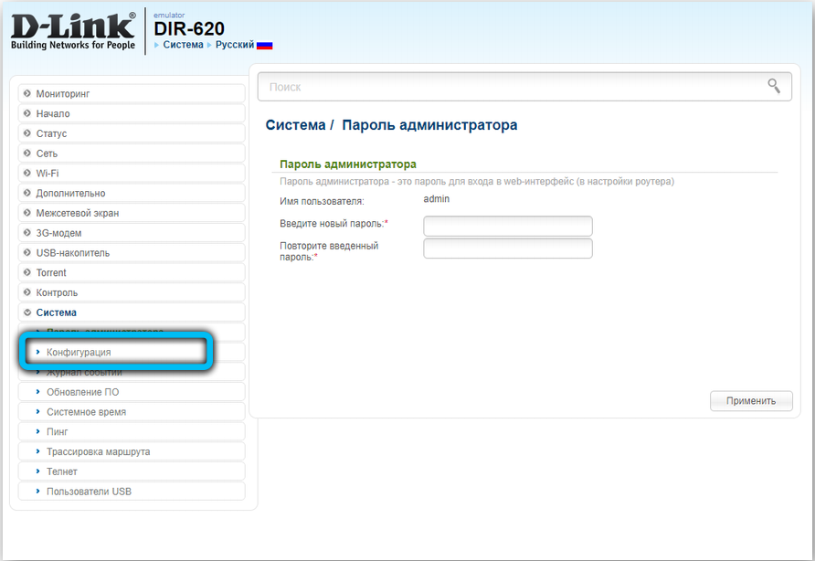Click the magnifying glass search icon
The image size is (815, 561).
[x=774, y=87]
